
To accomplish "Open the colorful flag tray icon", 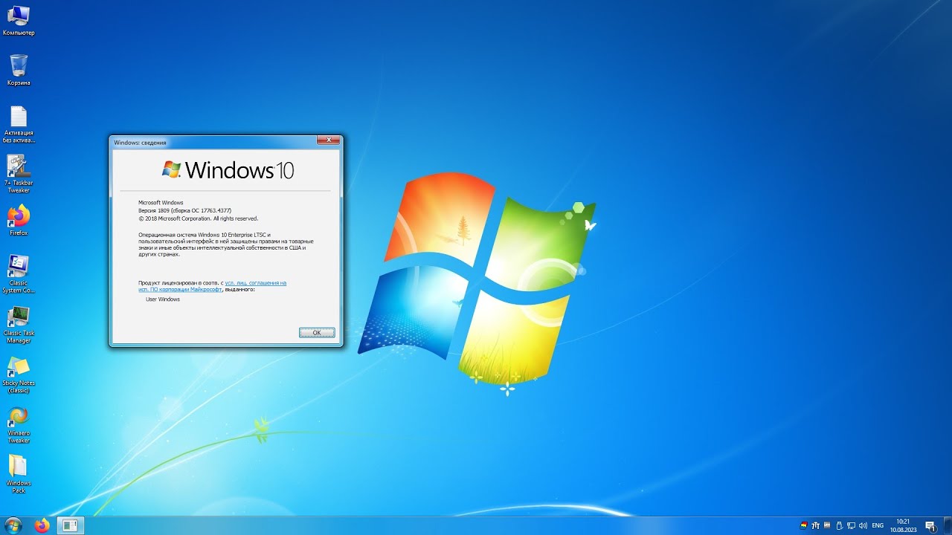I will (804, 525).
